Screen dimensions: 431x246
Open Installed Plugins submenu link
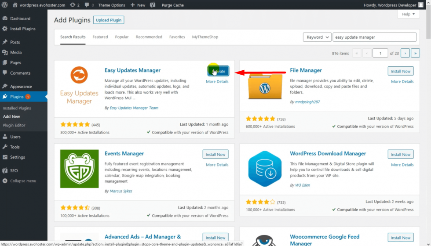click(x=17, y=108)
